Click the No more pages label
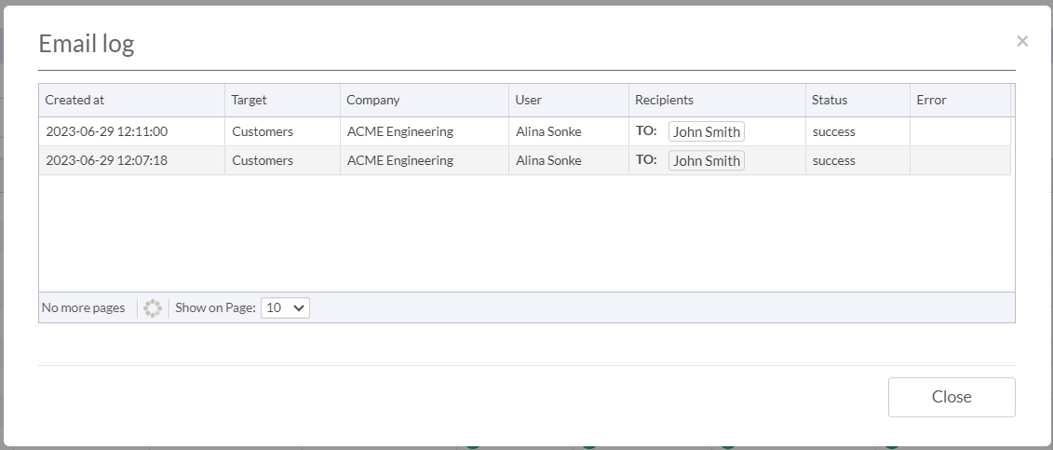 (x=83, y=307)
